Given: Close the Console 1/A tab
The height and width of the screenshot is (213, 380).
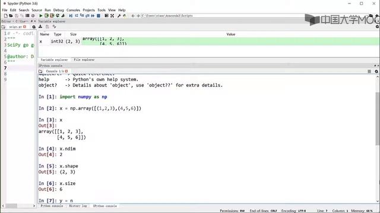Looking at the screenshot, I should (x=66, y=71).
